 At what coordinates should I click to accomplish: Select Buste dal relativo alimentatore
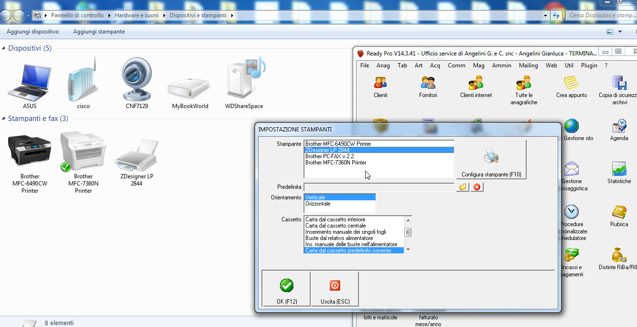pos(354,238)
